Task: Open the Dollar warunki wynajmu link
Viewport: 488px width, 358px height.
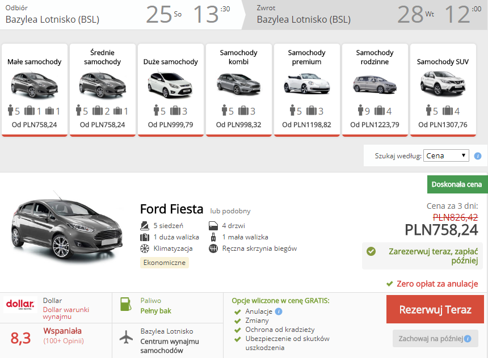Action: pyautogui.click(x=66, y=313)
